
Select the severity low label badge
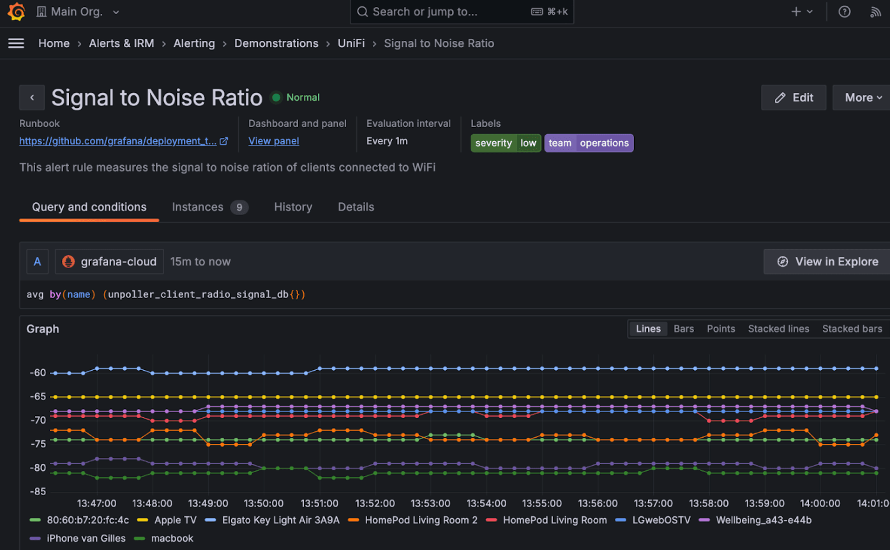505,143
